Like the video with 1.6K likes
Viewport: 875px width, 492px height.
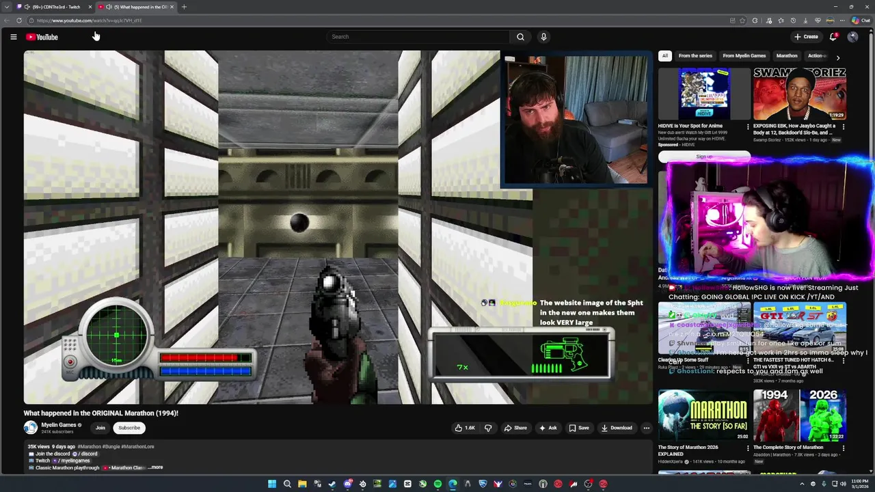[x=465, y=428]
